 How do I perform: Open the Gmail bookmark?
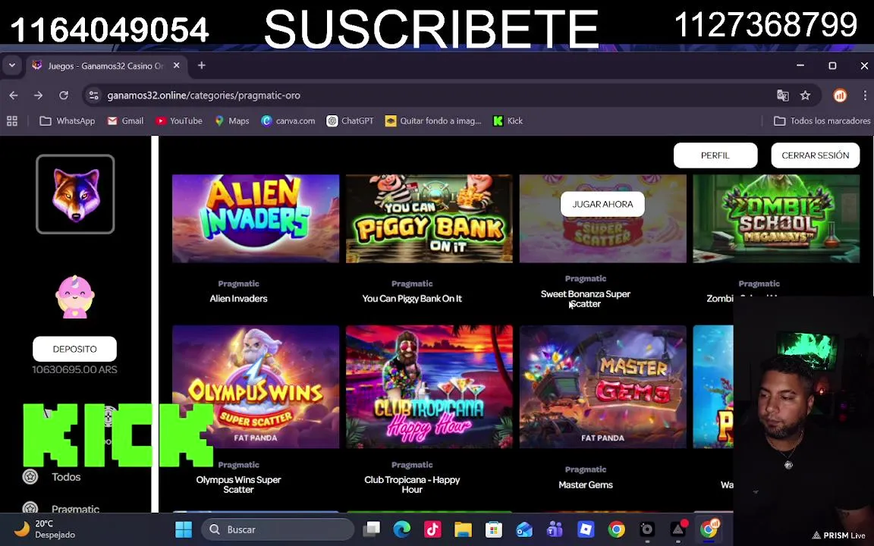[x=125, y=121]
